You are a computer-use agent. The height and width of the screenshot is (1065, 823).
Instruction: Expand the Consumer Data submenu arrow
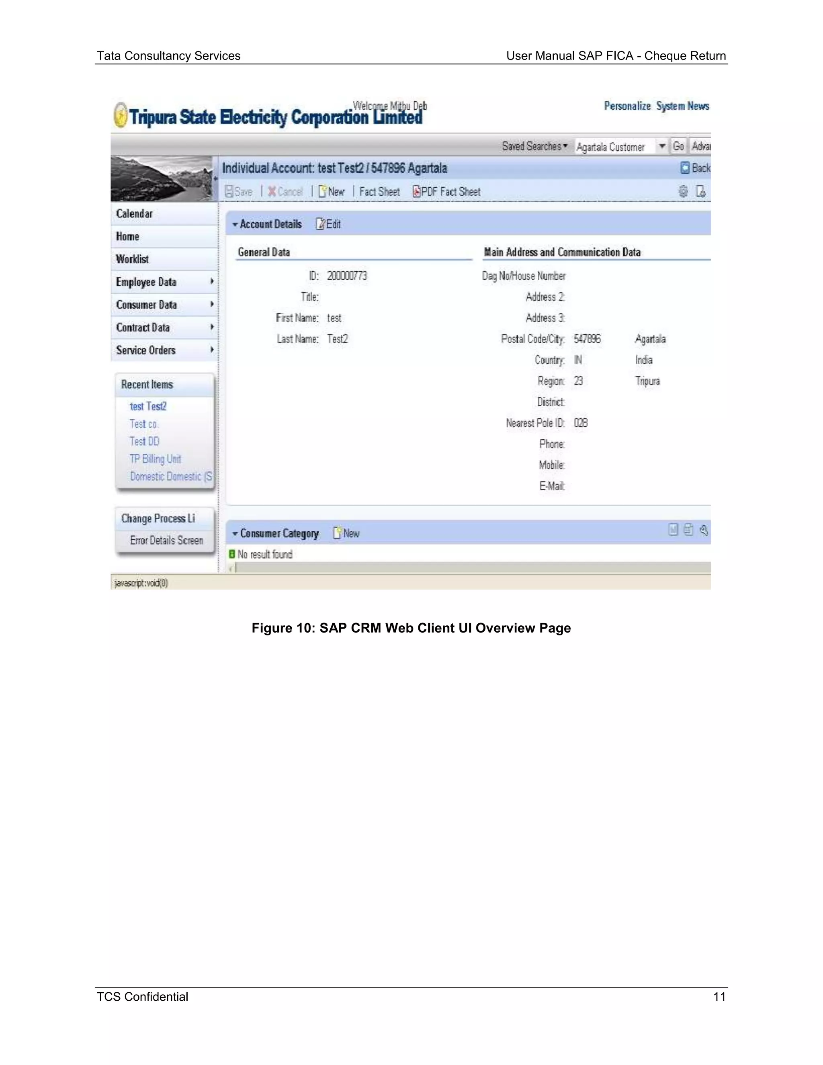(x=212, y=304)
